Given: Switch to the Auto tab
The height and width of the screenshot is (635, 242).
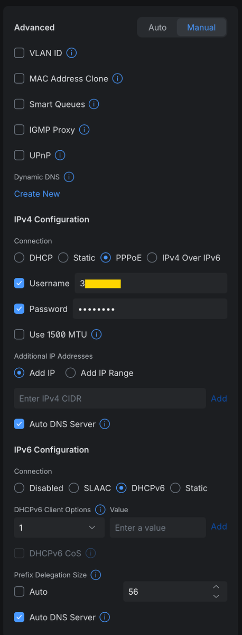Looking at the screenshot, I should tap(157, 28).
